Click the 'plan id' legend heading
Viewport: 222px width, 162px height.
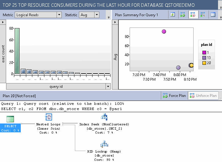(x=206, y=45)
